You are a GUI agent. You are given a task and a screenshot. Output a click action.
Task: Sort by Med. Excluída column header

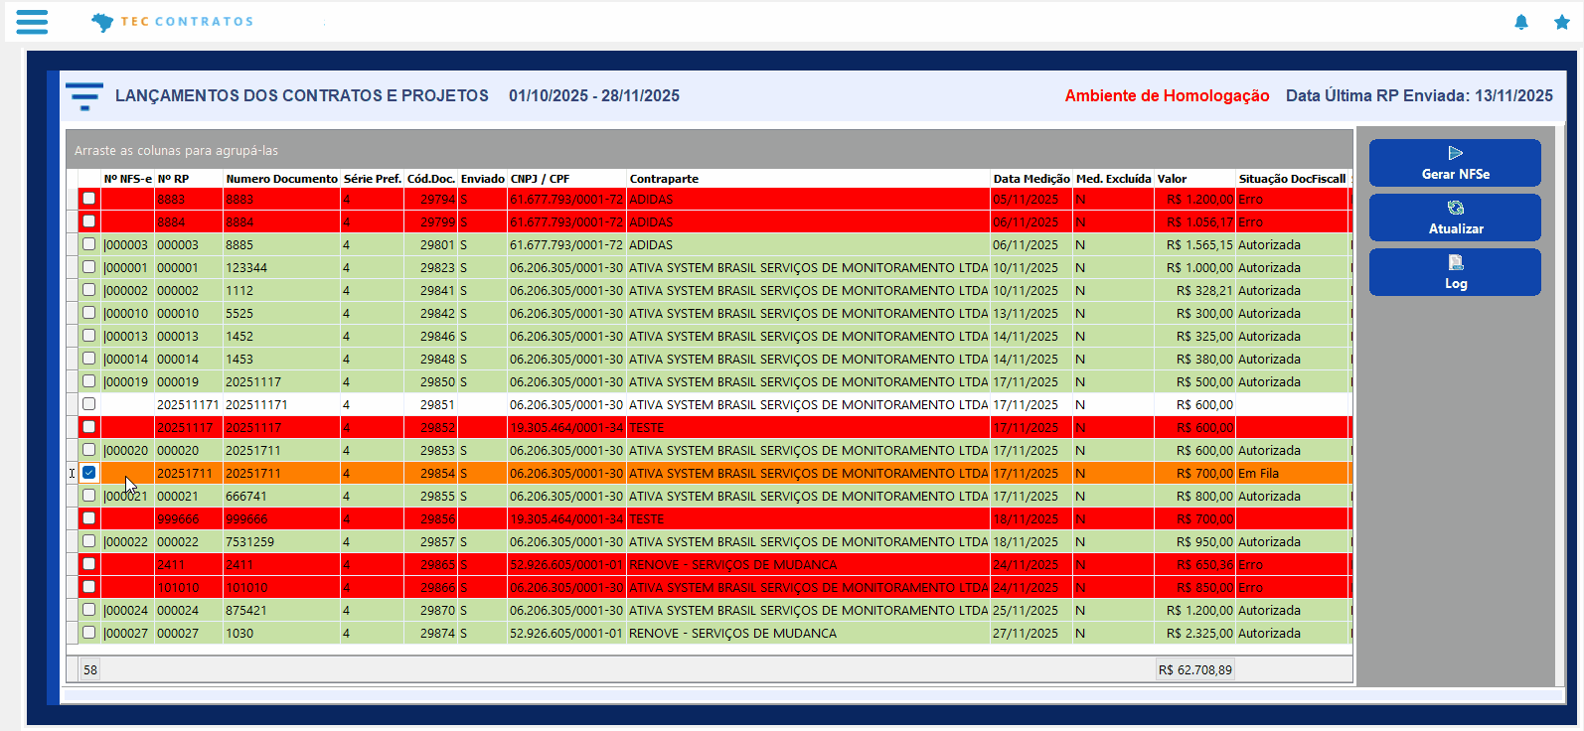[1114, 179]
